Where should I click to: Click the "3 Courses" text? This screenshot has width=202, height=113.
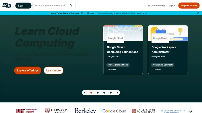click(156, 70)
